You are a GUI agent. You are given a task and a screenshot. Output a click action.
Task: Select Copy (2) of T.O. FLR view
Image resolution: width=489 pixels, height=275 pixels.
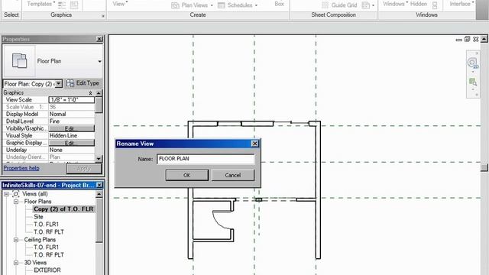(x=63, y=209)
